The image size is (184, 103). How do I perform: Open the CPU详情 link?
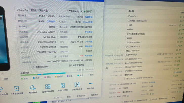click(88, 42)
